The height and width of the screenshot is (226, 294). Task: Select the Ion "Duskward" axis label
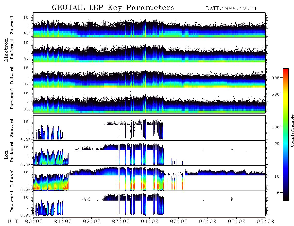tap(12, 152)
